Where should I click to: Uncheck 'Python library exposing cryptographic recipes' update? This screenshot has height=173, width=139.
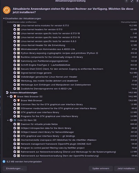(x=14, y=53)
